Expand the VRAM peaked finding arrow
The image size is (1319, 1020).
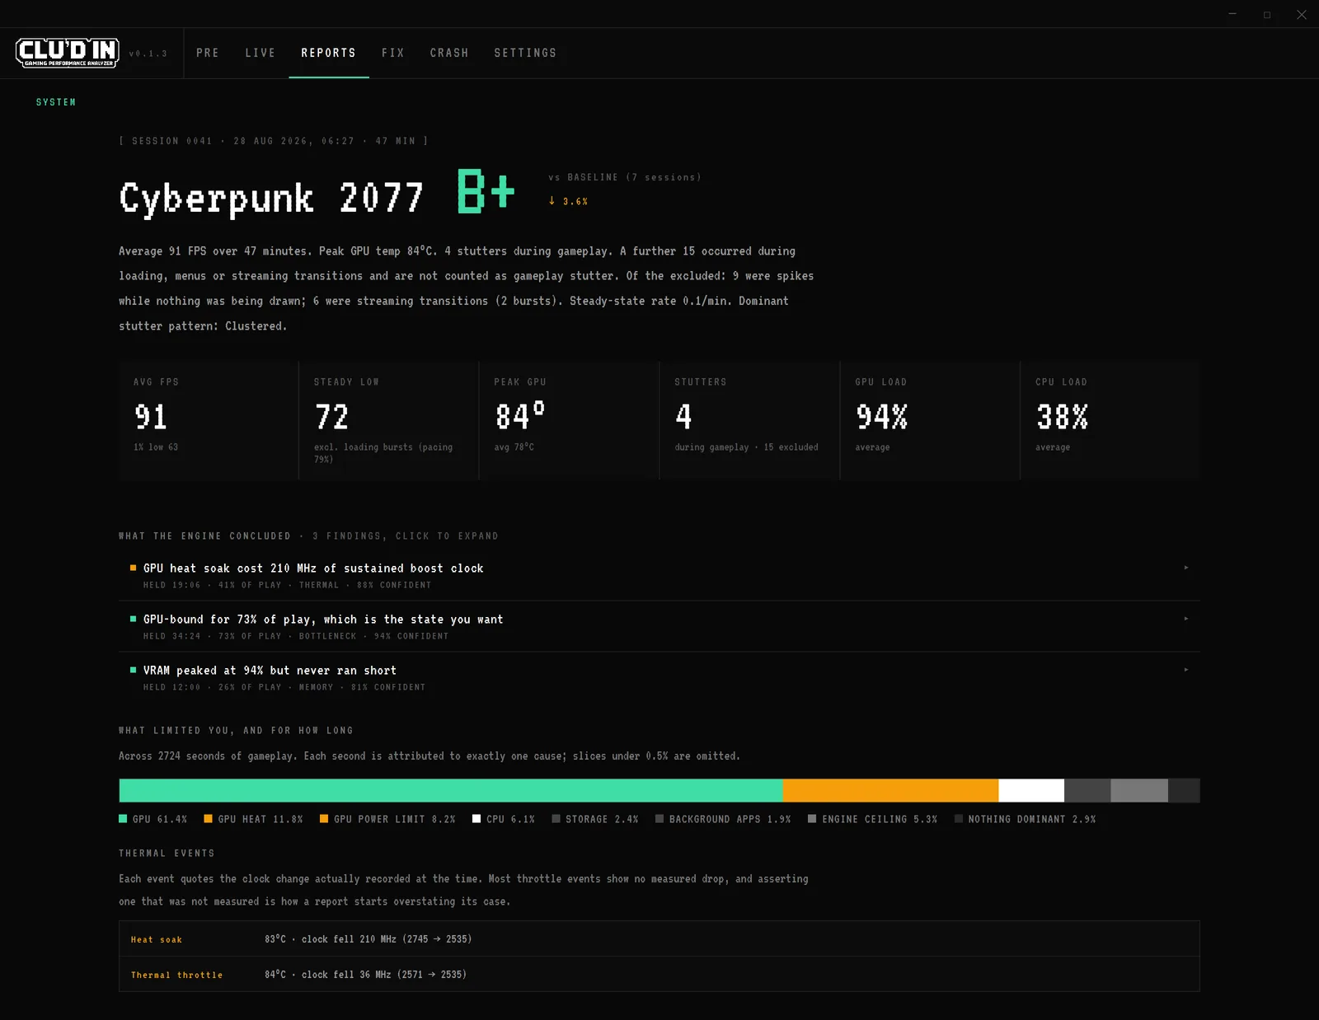pyautogui.click(x=1186, y=670)
